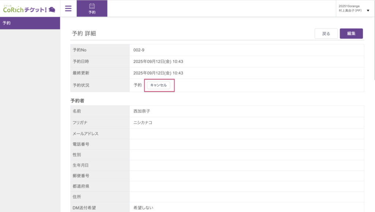The height and width of the screenshot is (212, 375).
Task: Click the 予約 詳細 page heading
Action: pyautogui.click(x=84, y=33)
